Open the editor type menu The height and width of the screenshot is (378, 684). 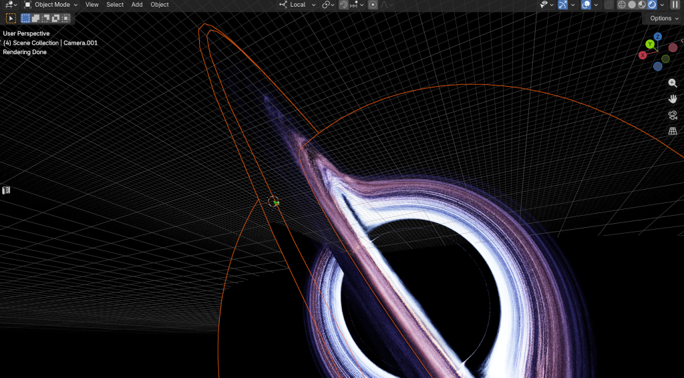(11, 5)
